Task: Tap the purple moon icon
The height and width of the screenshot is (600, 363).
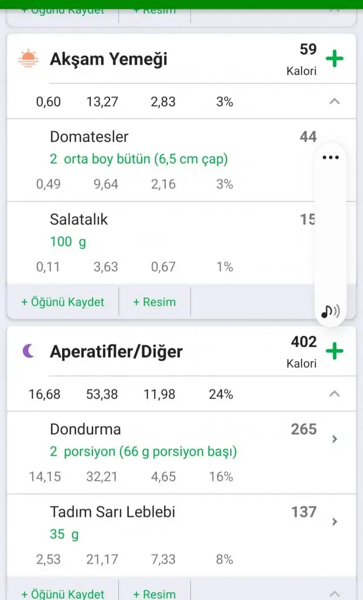Action: (28, 352)
